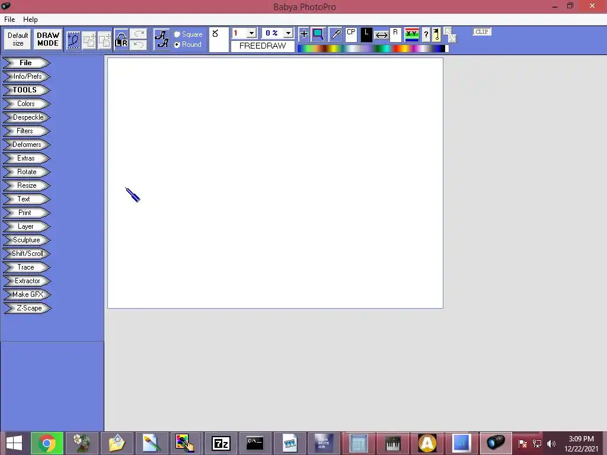
Task: Open the Layer sidebar panel
Action: [27, 226]
